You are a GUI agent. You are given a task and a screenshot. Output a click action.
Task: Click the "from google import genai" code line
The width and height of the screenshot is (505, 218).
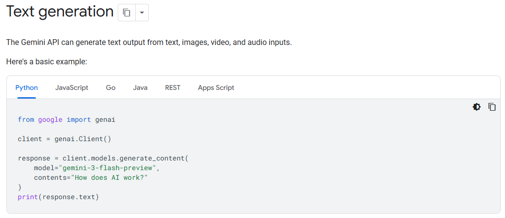point(66,119)
